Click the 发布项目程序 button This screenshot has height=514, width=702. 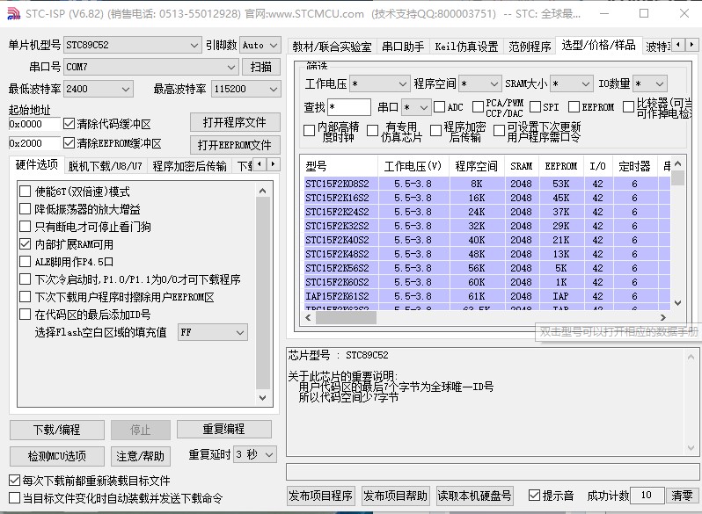320,496
